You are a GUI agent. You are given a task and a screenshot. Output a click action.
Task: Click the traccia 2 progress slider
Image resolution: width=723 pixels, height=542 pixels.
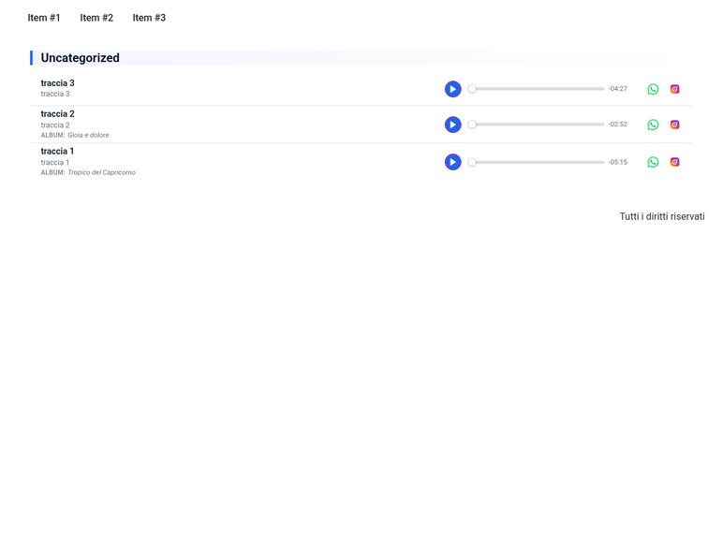tap(536, 125)
